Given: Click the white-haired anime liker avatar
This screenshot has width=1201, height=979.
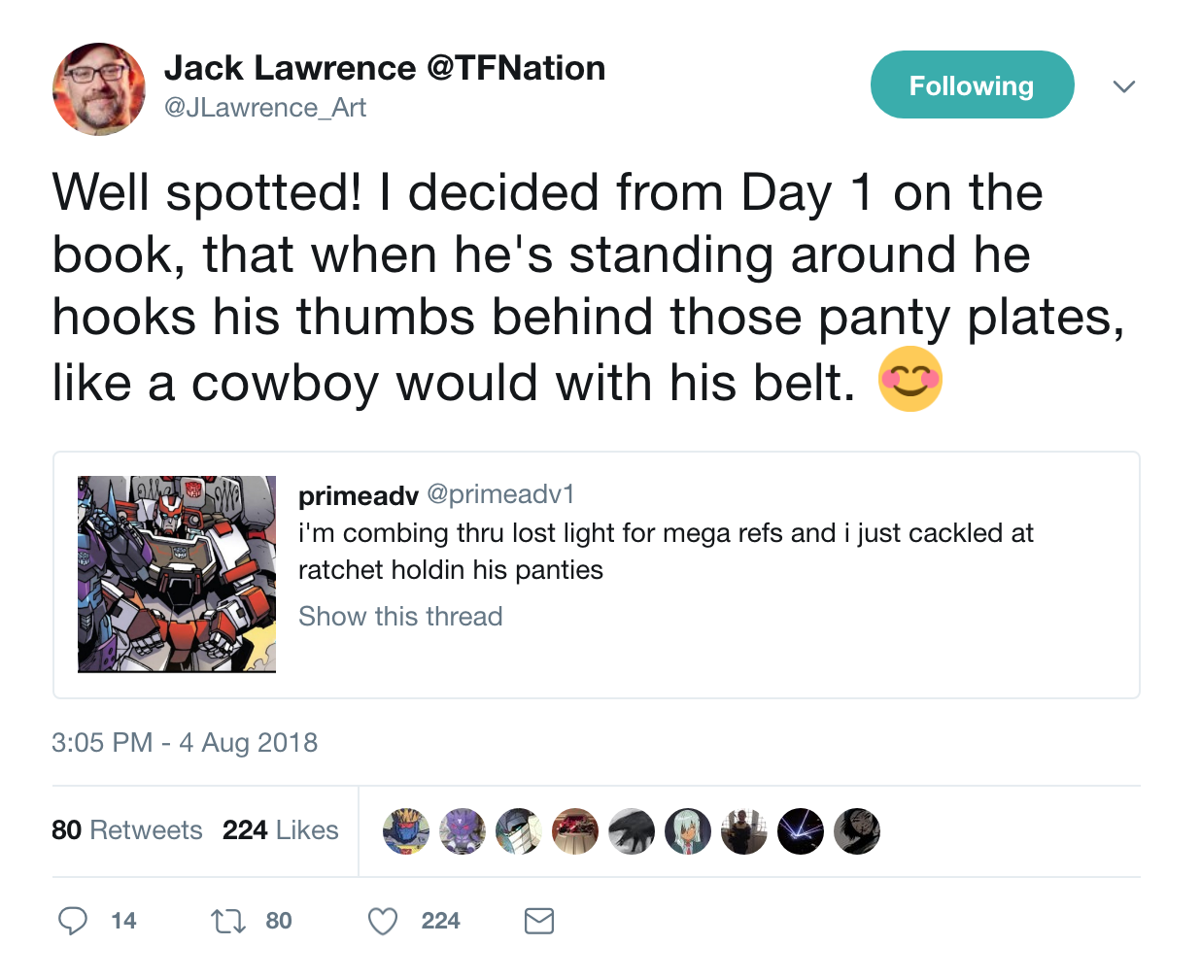Looking at the screenshot, I should (688, 831).
